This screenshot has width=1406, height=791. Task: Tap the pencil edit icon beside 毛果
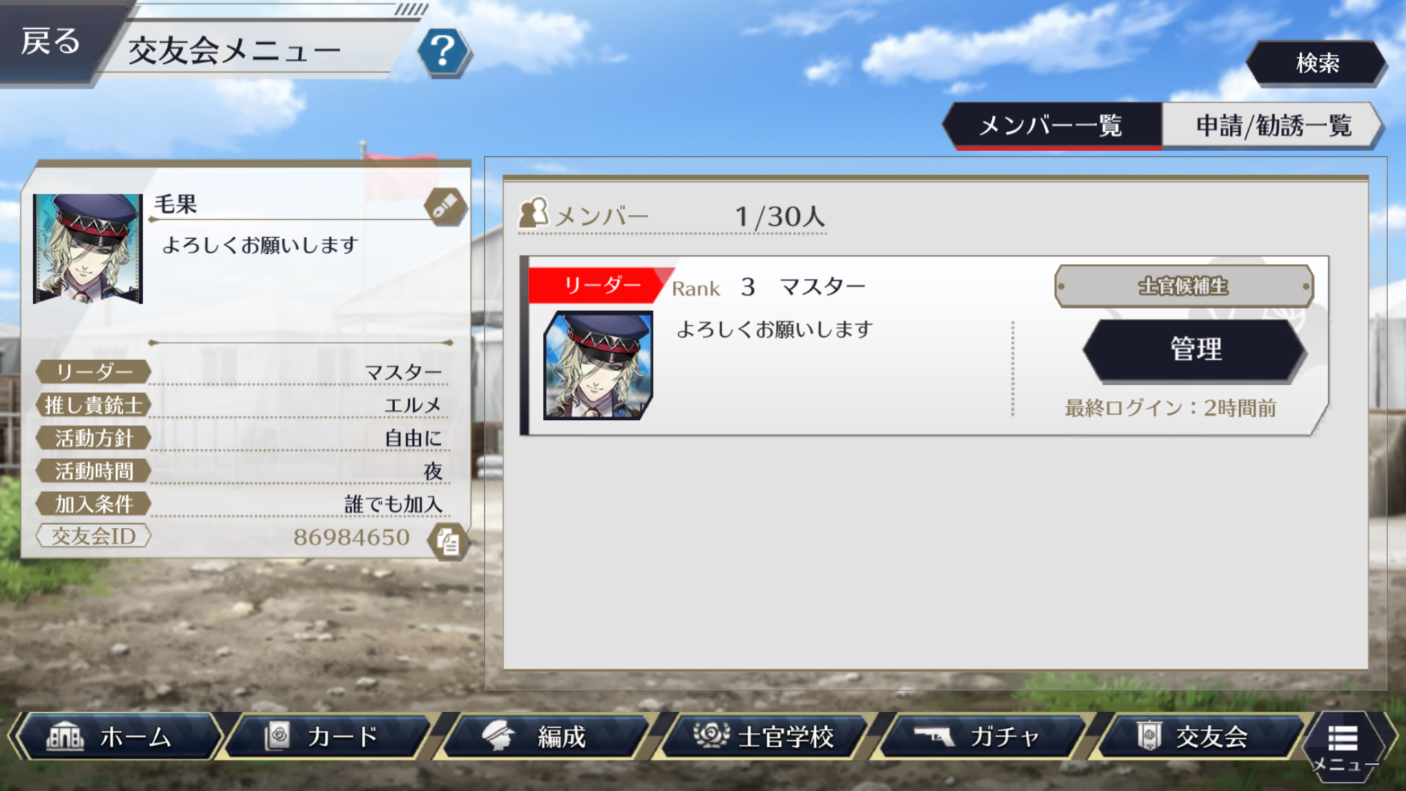[x=446, y=207]
